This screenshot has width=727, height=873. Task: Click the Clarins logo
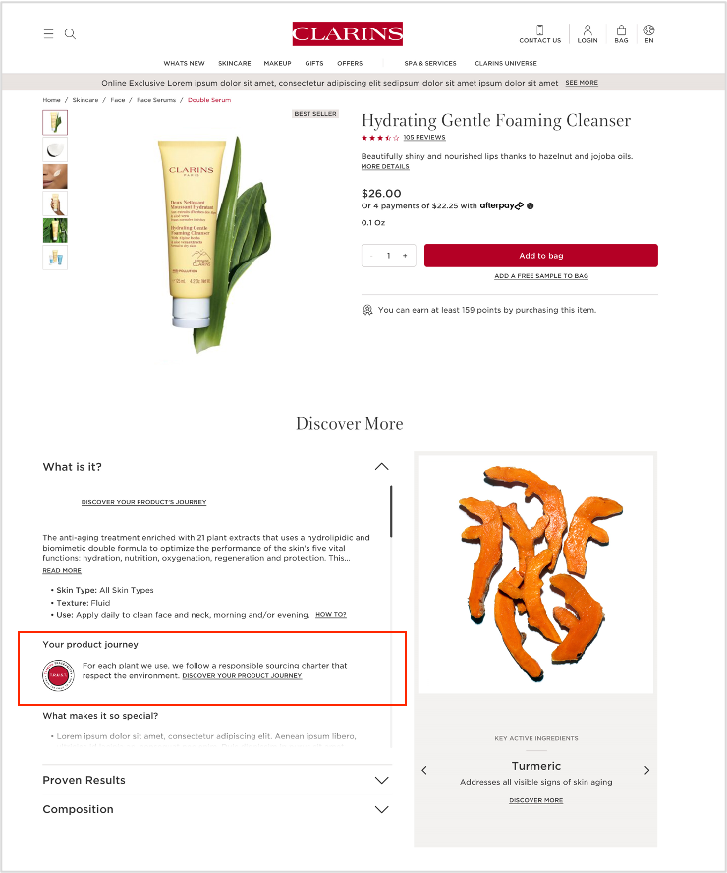pos(348,34)
